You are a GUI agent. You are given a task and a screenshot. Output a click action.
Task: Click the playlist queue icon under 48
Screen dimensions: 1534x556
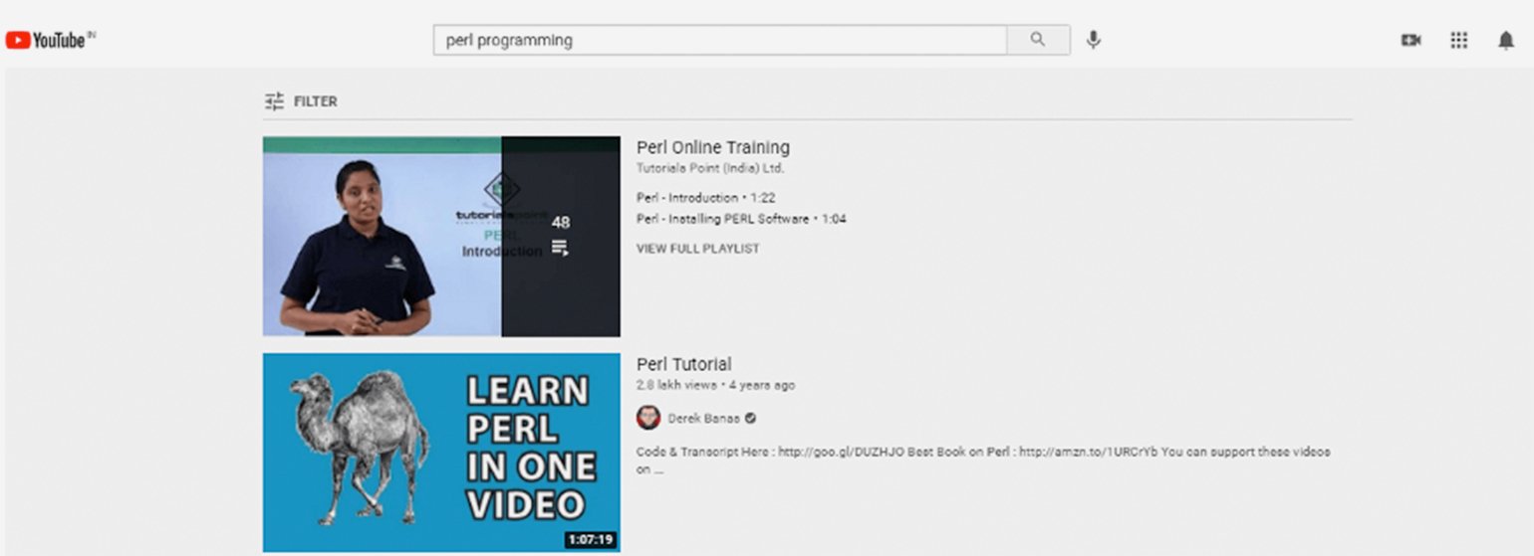coord(560,248)
